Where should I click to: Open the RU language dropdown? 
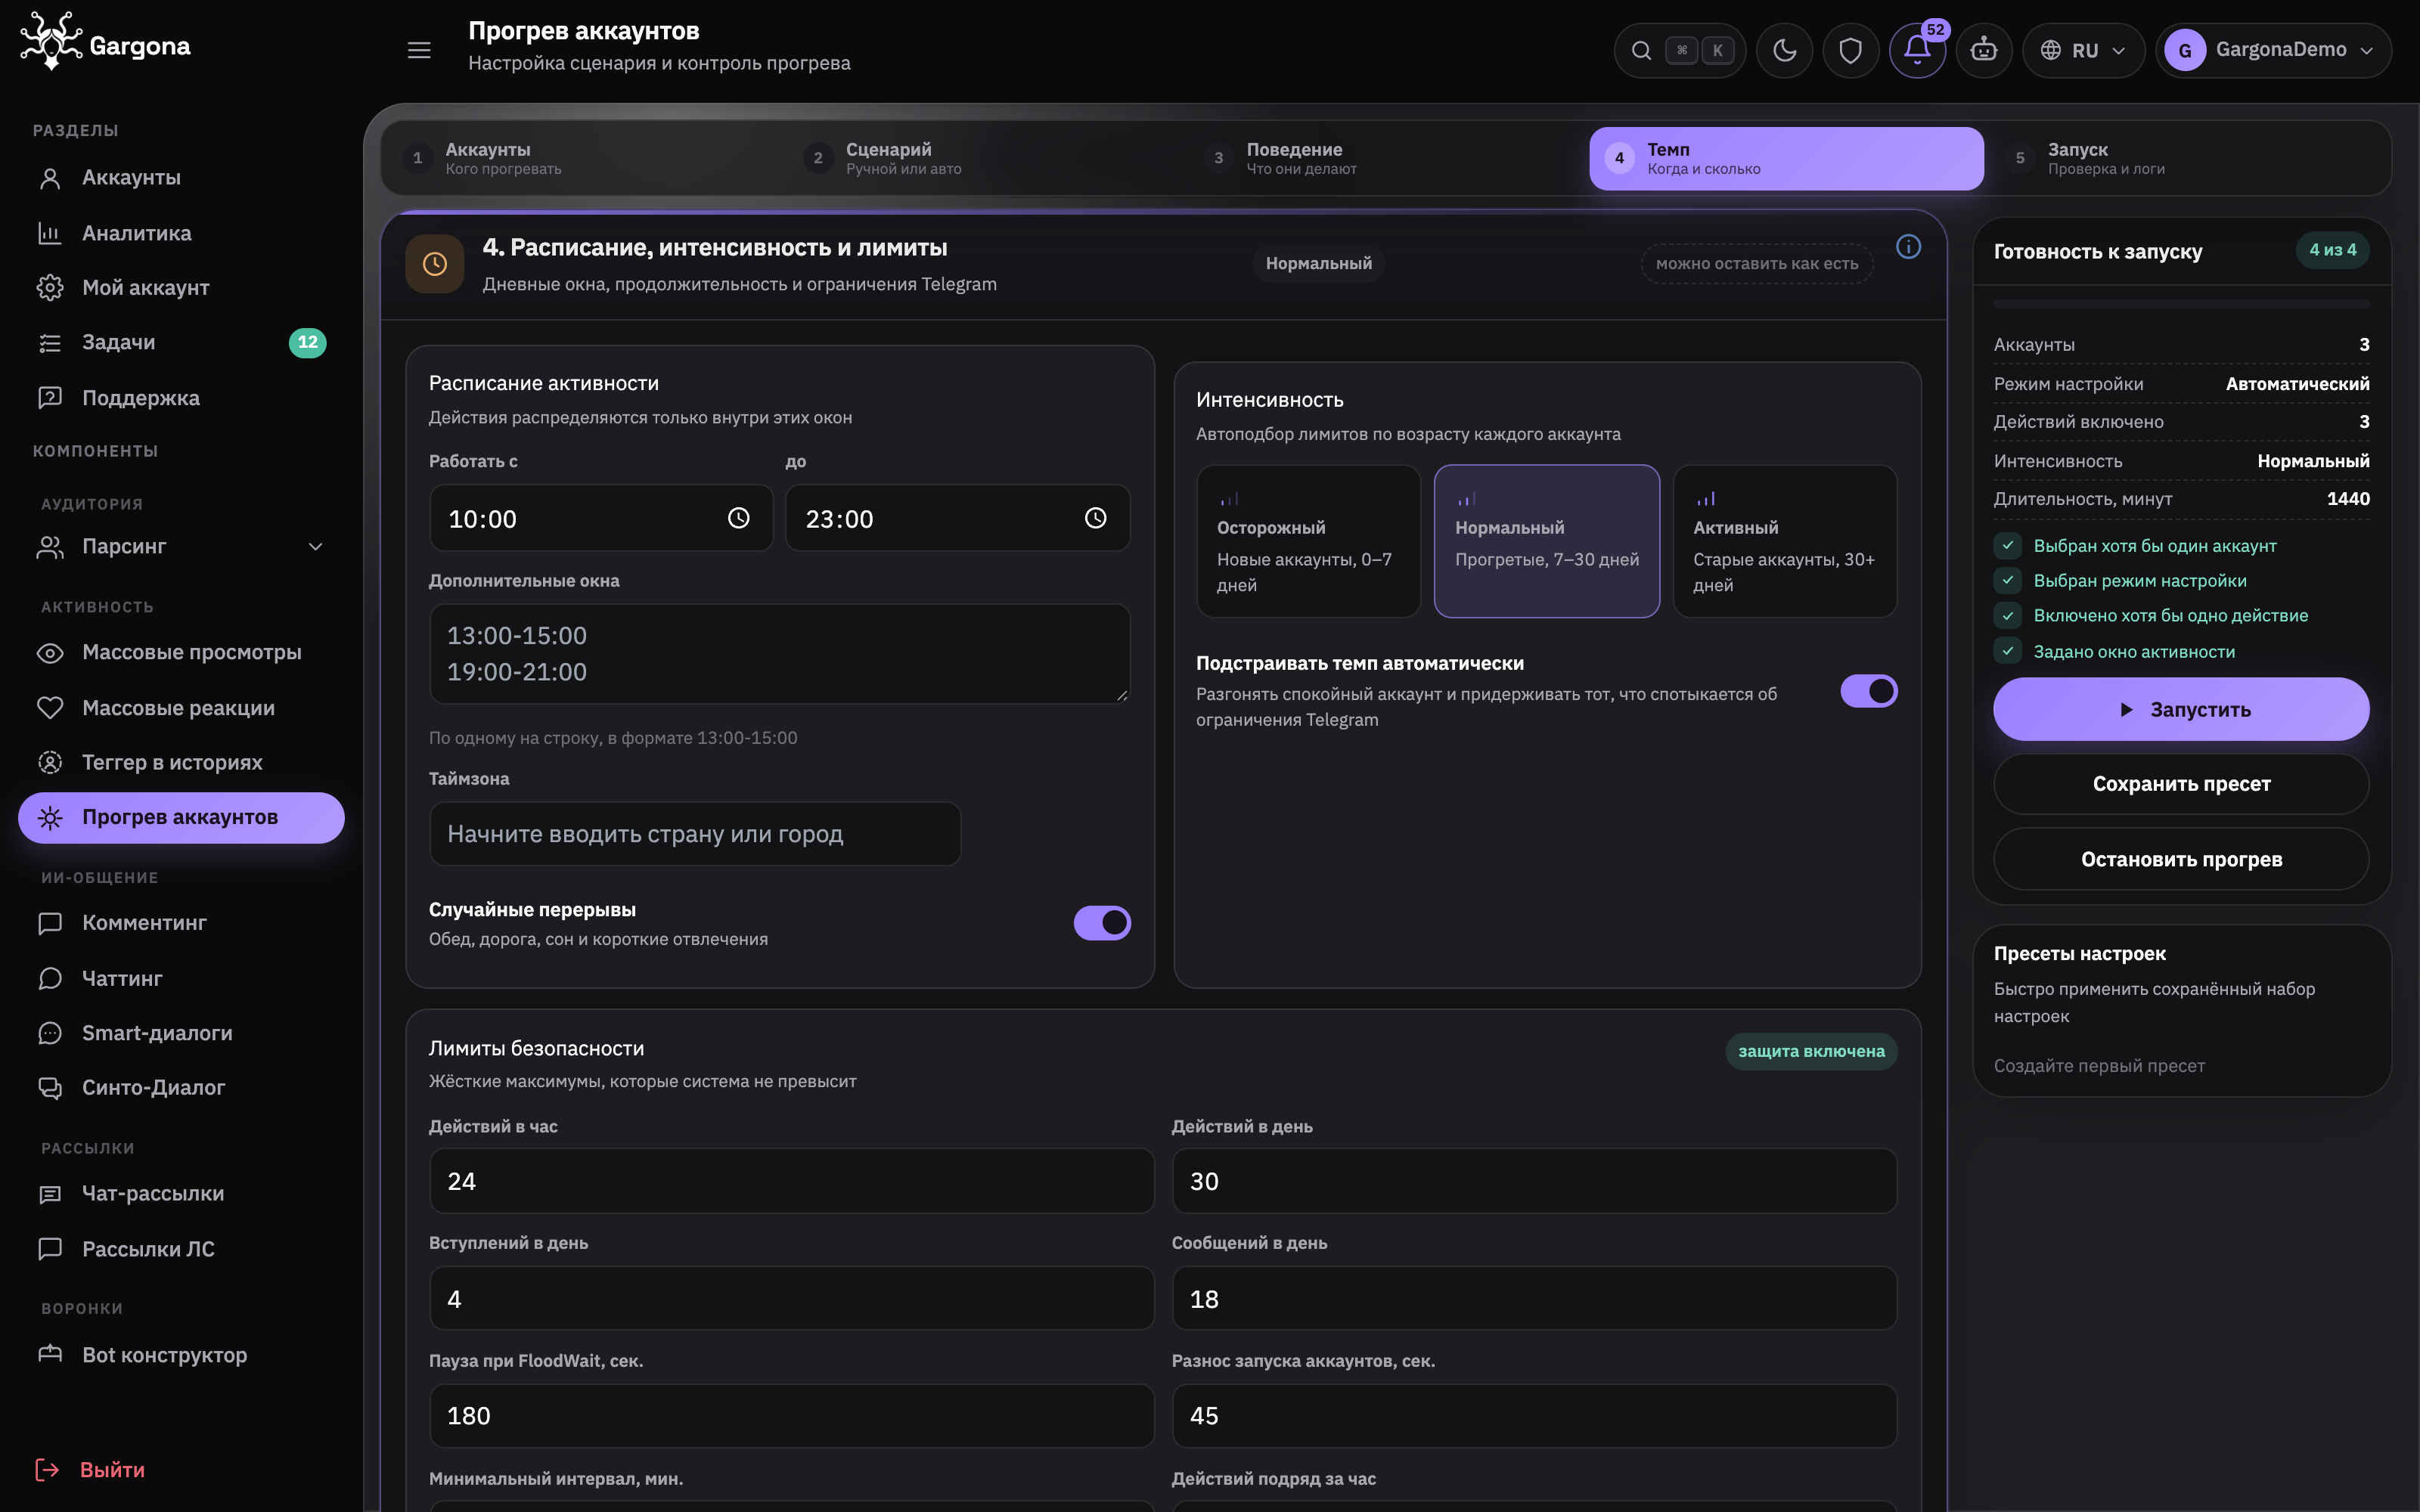click(2083, 50)
